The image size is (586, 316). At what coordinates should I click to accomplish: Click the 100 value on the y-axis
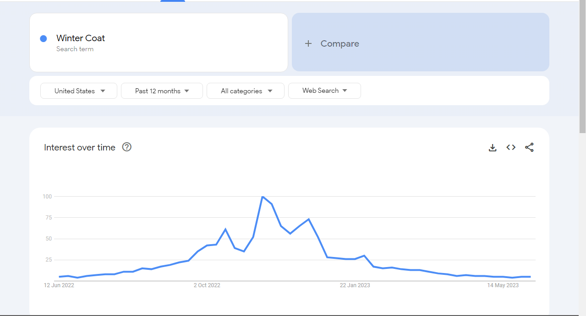coord(47,197)
